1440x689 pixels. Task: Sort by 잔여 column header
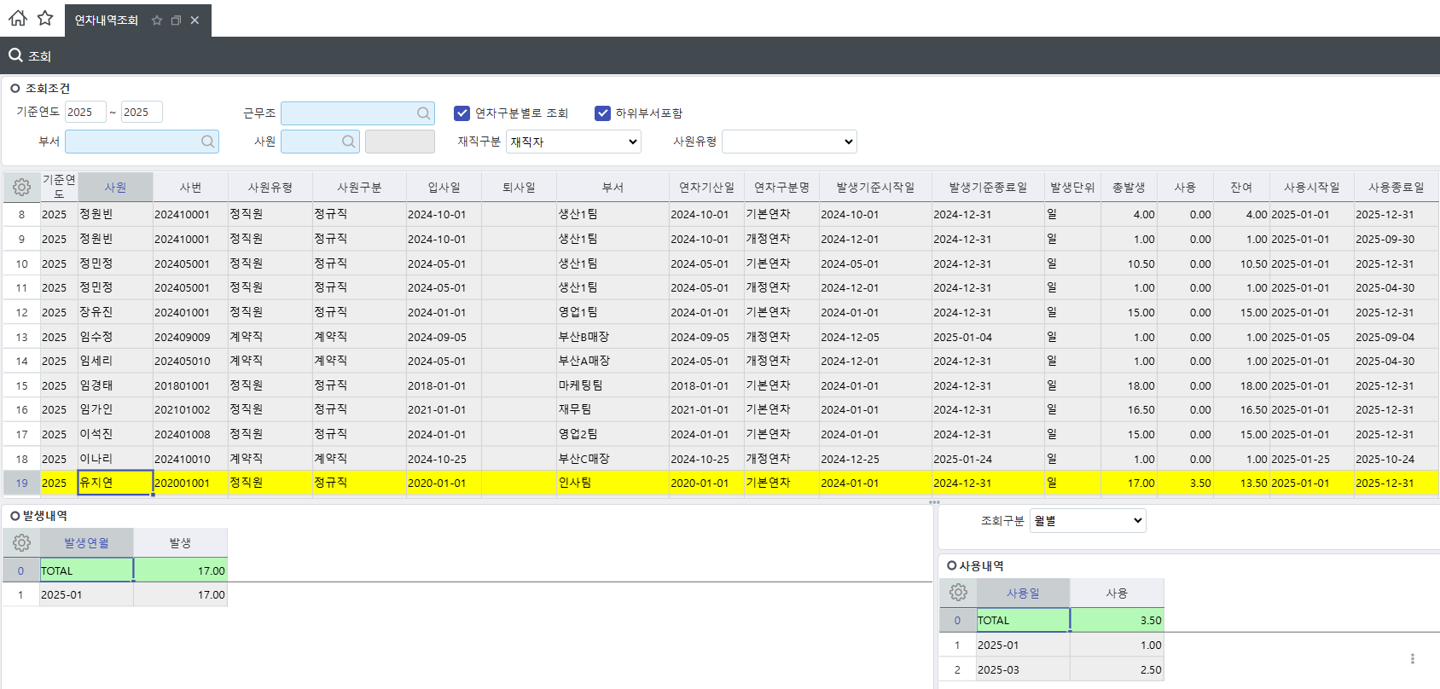click(x=1241, y=187)
